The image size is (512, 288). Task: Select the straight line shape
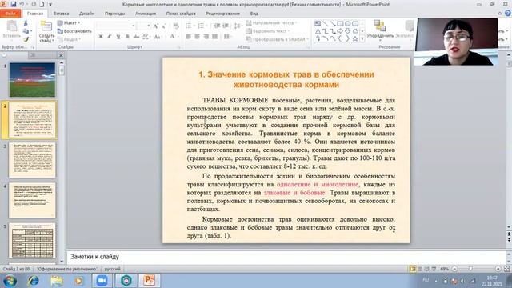pos(326,23)
